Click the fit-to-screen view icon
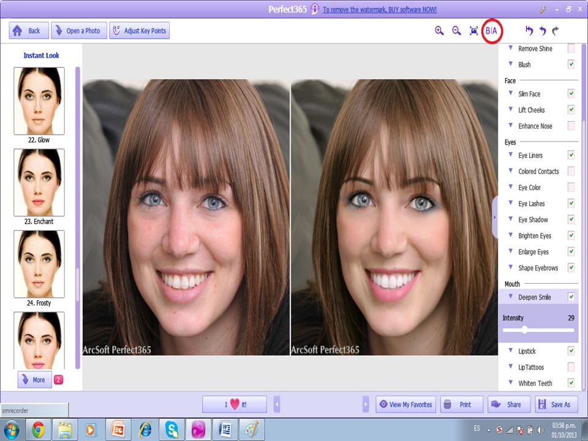588x441 pixels. pos(473,31)
